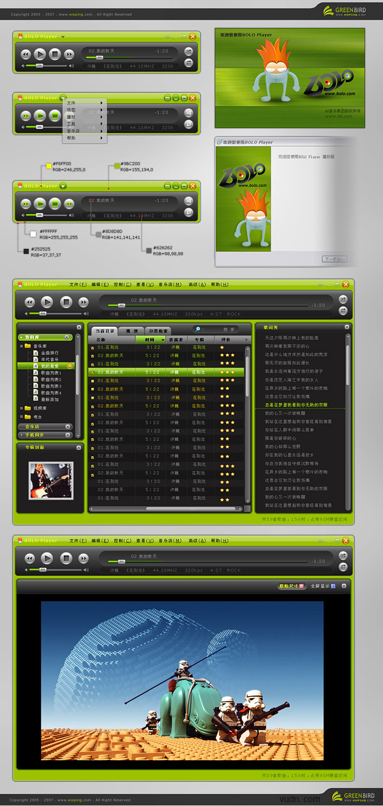
Task: Open the 查看(V) menu in the video window
Action: click(x=145, y=541)
